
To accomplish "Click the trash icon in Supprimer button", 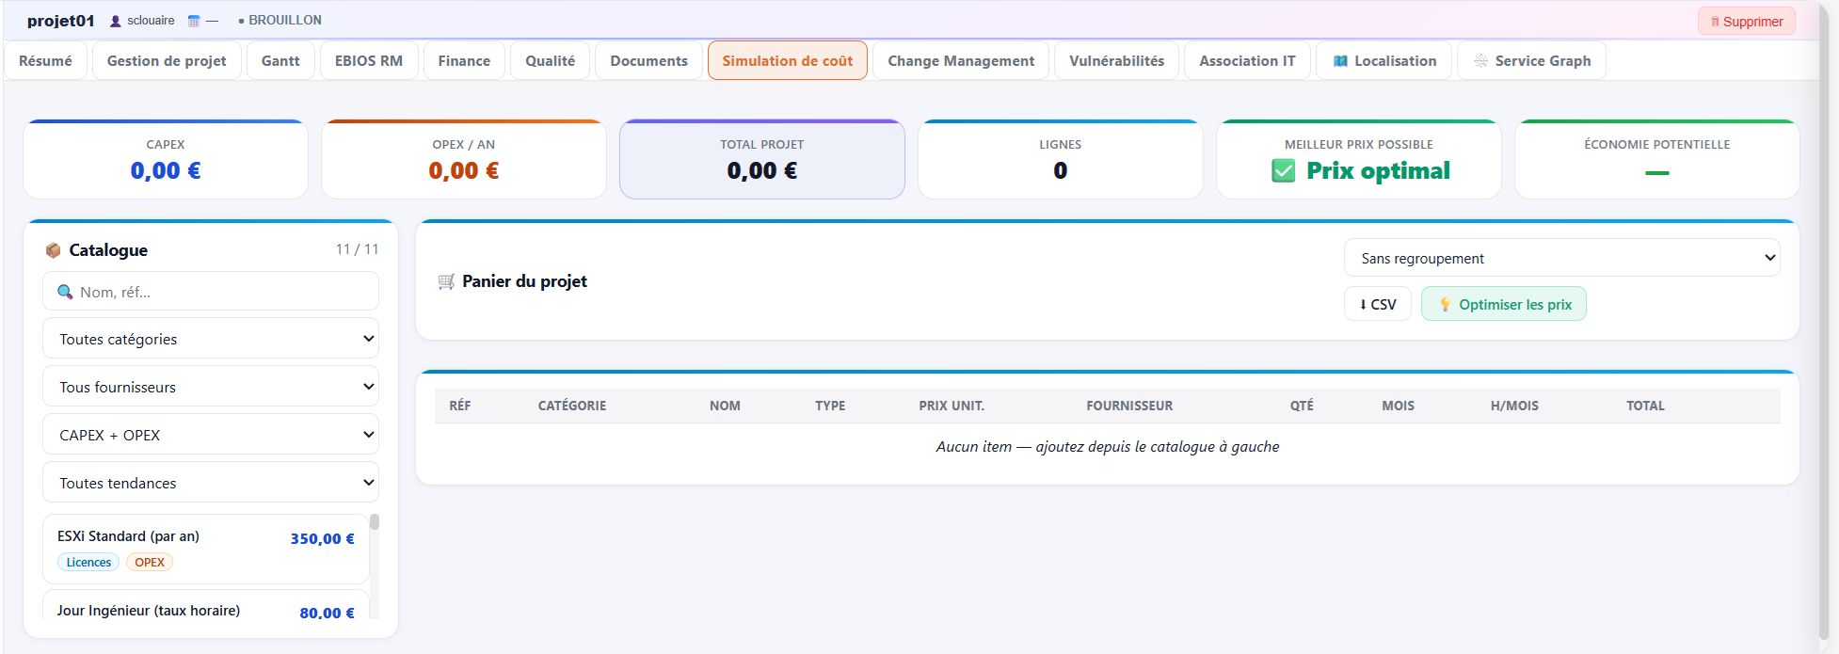I will (1715, 22).
